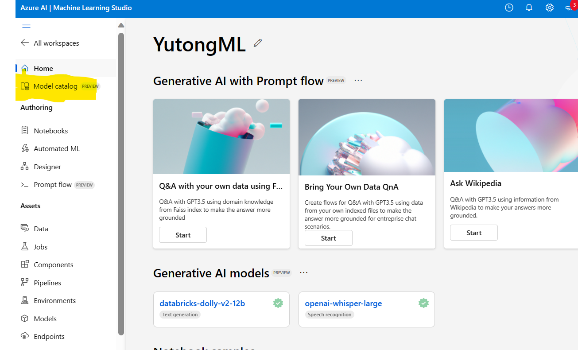
Task: Open more options for Generative AI with Prompt flow
Action: 358,80
